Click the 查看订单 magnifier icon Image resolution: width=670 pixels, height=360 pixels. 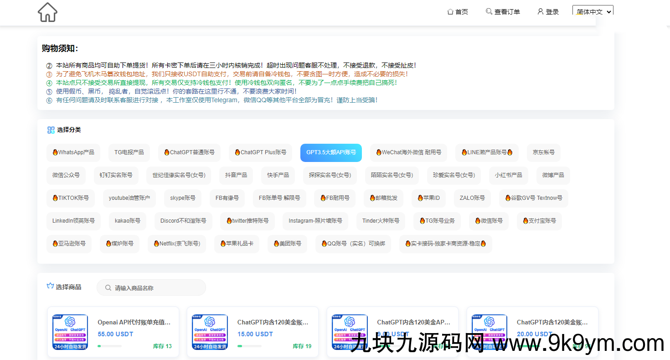pos(489,11)
